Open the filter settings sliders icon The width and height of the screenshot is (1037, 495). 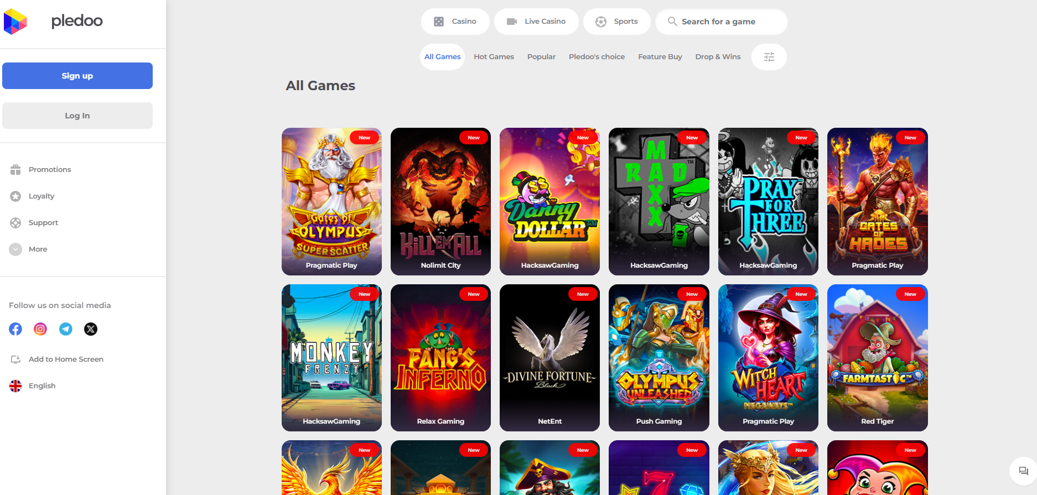tap(769, 57)
